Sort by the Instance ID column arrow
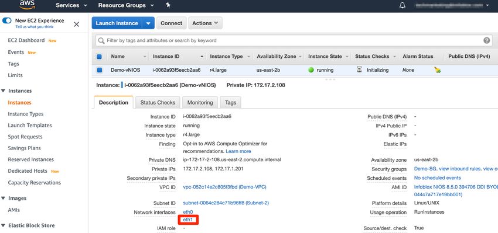The width and height of the screenshot is (498, 233). coord(202,57)
